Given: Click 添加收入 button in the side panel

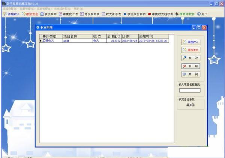Looking at the screenshot, I should [191, 42].
